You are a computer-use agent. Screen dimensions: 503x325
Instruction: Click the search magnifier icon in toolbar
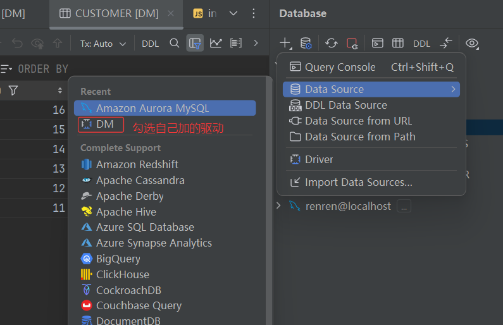tap(175, 43)
